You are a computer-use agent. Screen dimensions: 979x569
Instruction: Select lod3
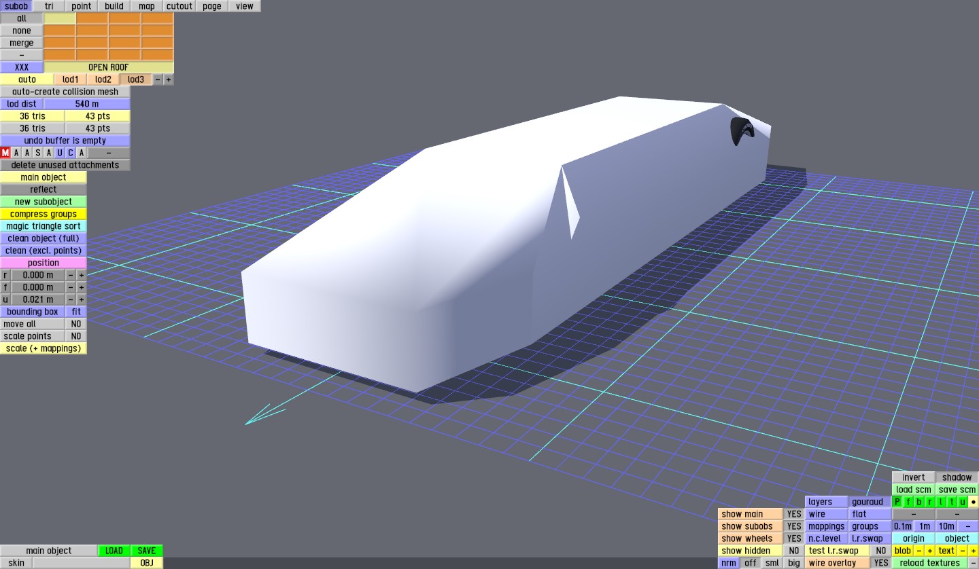point(136,79)
